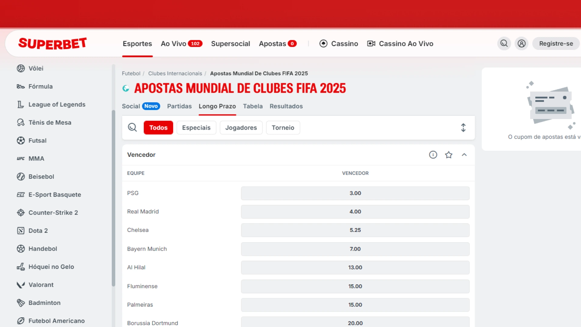581x327 pixels.
Task: Click the Dota 2 icon
Action: (x=21, y=231)
